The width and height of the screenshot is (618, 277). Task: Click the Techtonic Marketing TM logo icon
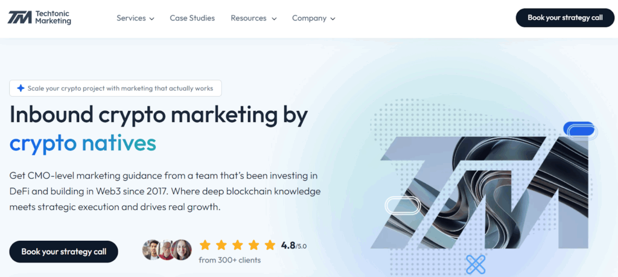(x=19, y=18)
